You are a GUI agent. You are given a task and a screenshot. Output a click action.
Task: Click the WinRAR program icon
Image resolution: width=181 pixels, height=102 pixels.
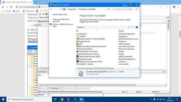[77, 64]
